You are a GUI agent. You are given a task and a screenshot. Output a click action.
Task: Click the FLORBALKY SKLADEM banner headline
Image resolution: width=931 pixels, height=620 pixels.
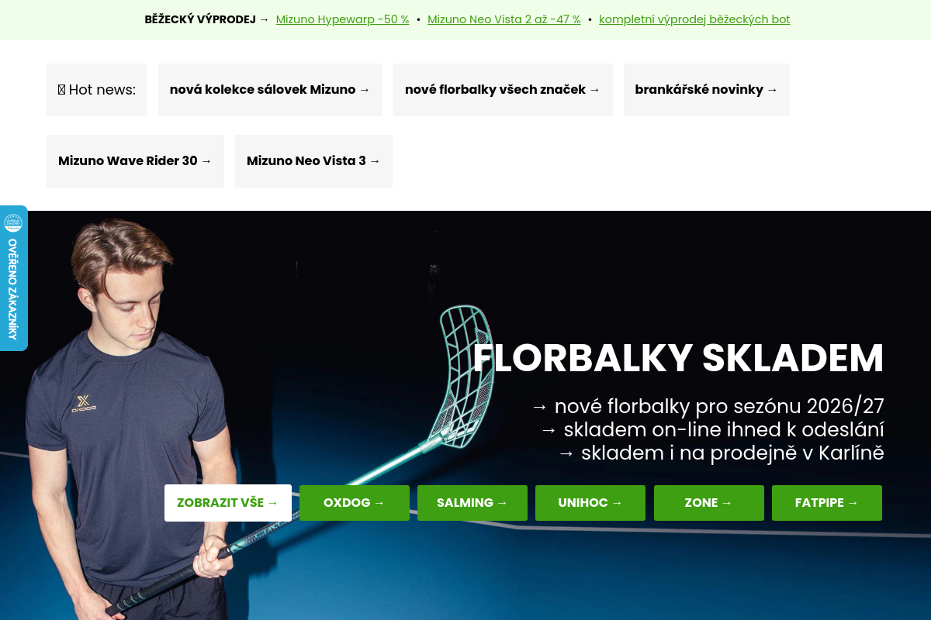tap(678, 358)
